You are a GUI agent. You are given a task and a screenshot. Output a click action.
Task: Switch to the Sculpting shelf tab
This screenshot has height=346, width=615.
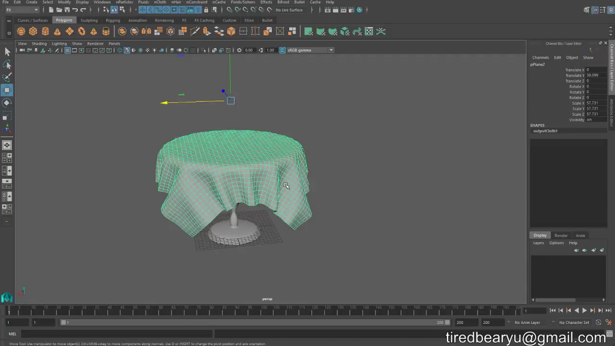pyautogui.click(x=89, y=20)
